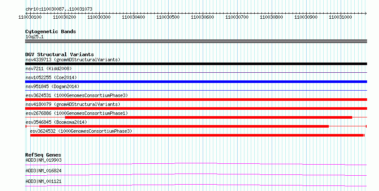The image size is (379, 191).
Task: Click the ruler tick label 110030100
Action: point(30,17)
